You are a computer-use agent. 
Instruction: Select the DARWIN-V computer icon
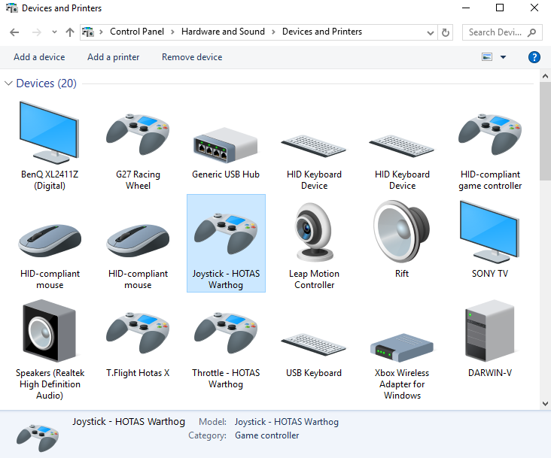point(489,331)
